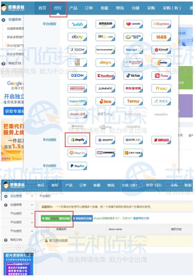Image resolution: width=194 pixels, height=280 pixels.
Task: Open the Temu platform authorization
Action: click(x=133, y=101)
